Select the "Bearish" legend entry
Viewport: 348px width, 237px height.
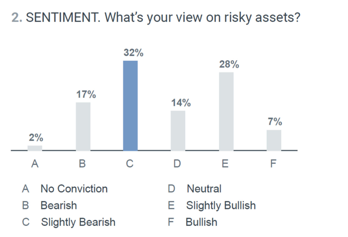[59, 205]
